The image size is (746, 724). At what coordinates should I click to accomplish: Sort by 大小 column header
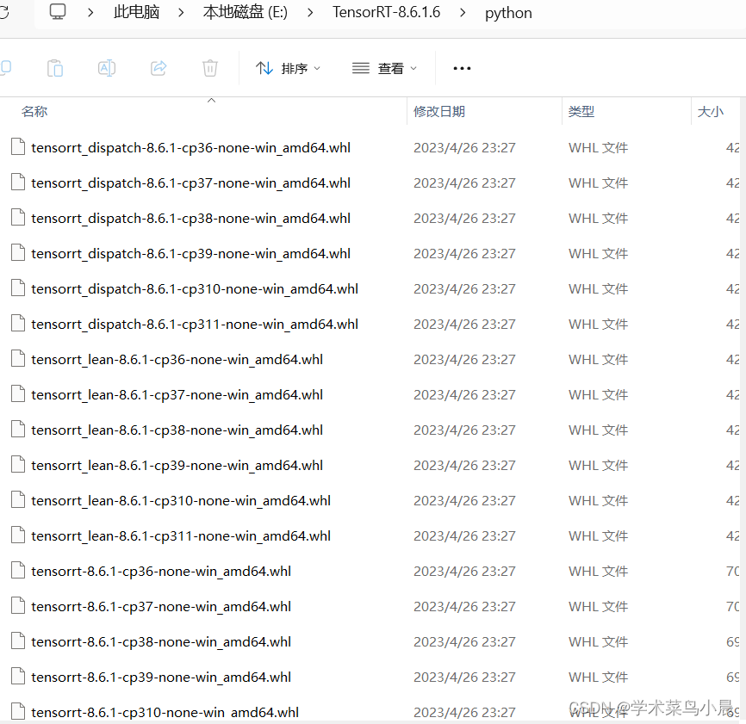711,111
